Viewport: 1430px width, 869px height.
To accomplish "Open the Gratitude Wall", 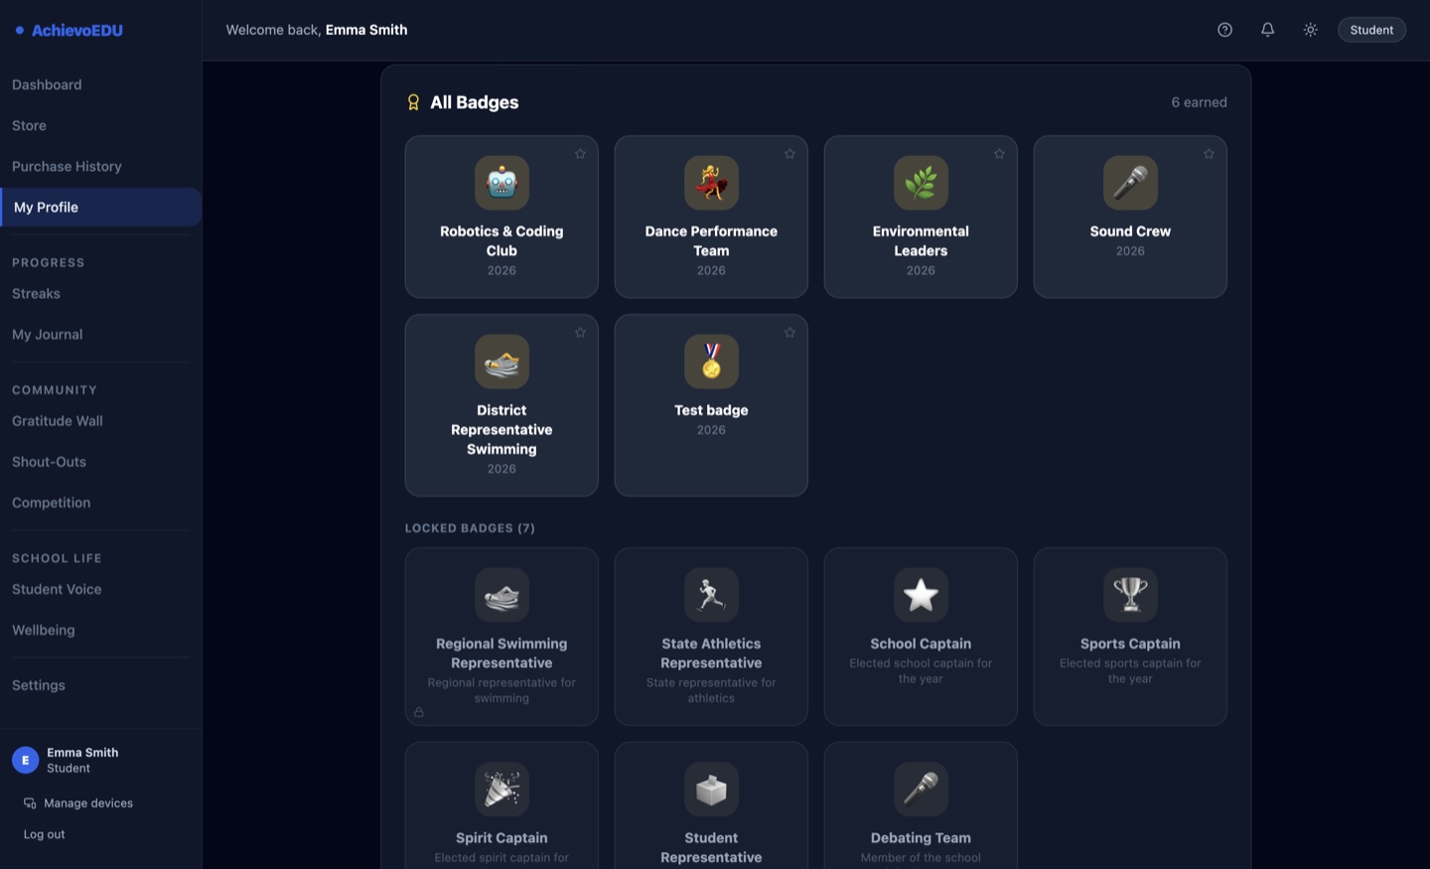I will tap(57, 420).
